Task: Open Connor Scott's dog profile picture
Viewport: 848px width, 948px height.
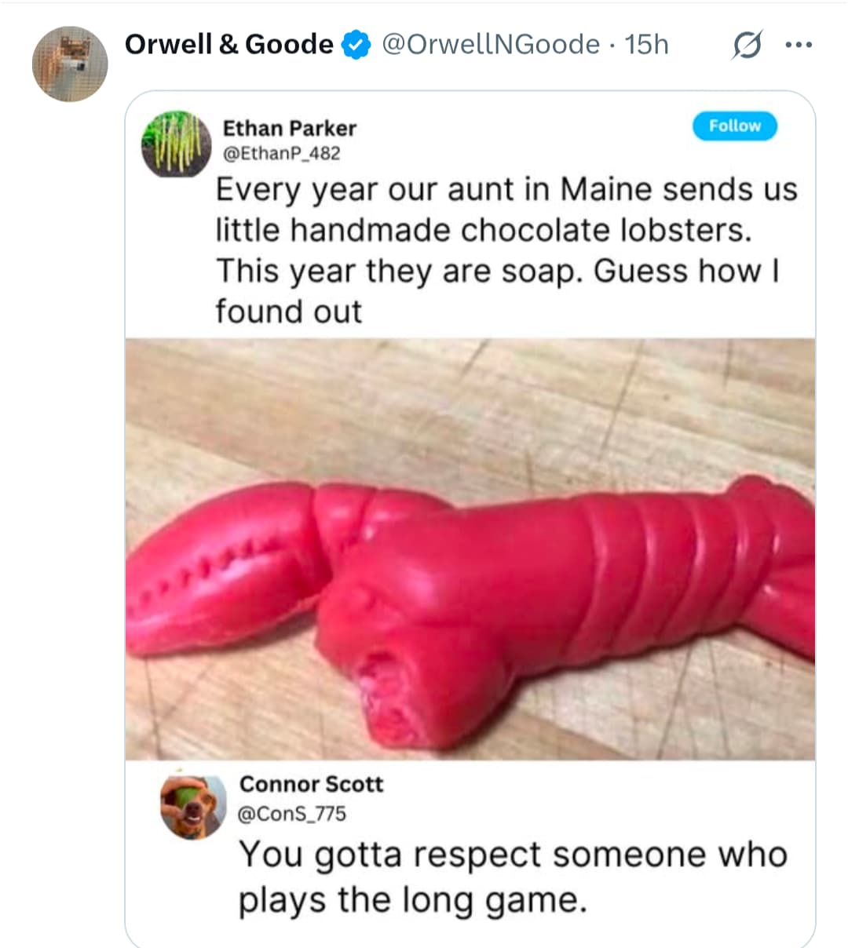Action: 192,808
